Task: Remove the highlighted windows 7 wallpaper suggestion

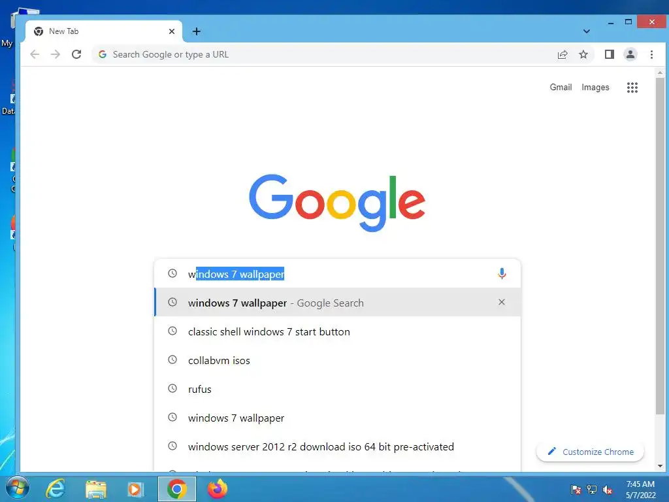Action: [502, 302]
